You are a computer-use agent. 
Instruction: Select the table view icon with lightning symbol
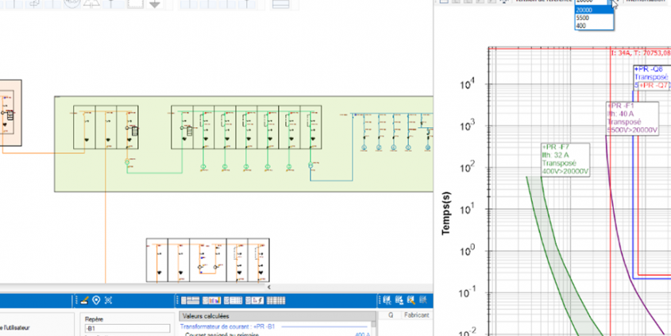pyautogui.click(x=254, y=301)
